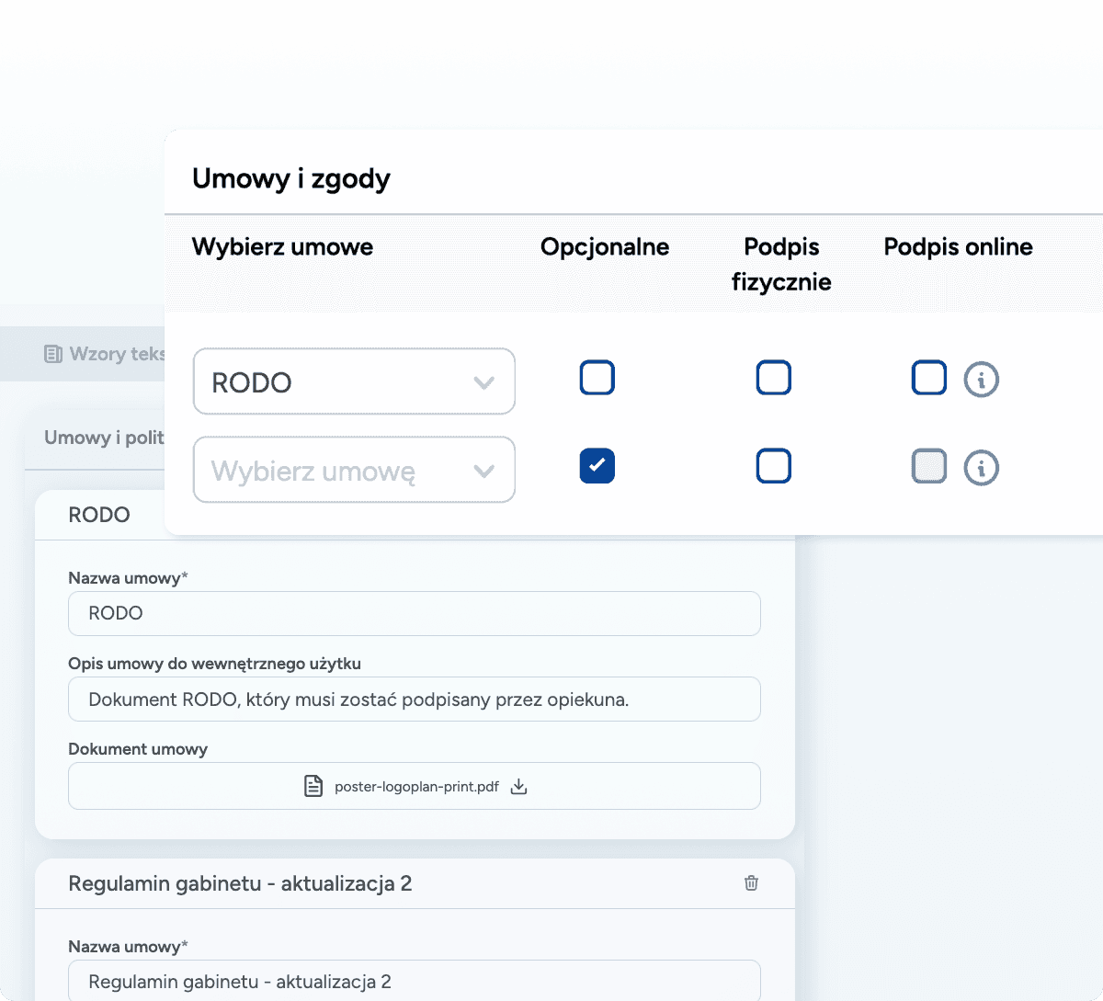Check Podpis online box for RODO
The width and height of the screenshot is (1103, 1001).
tap(928, 378)
